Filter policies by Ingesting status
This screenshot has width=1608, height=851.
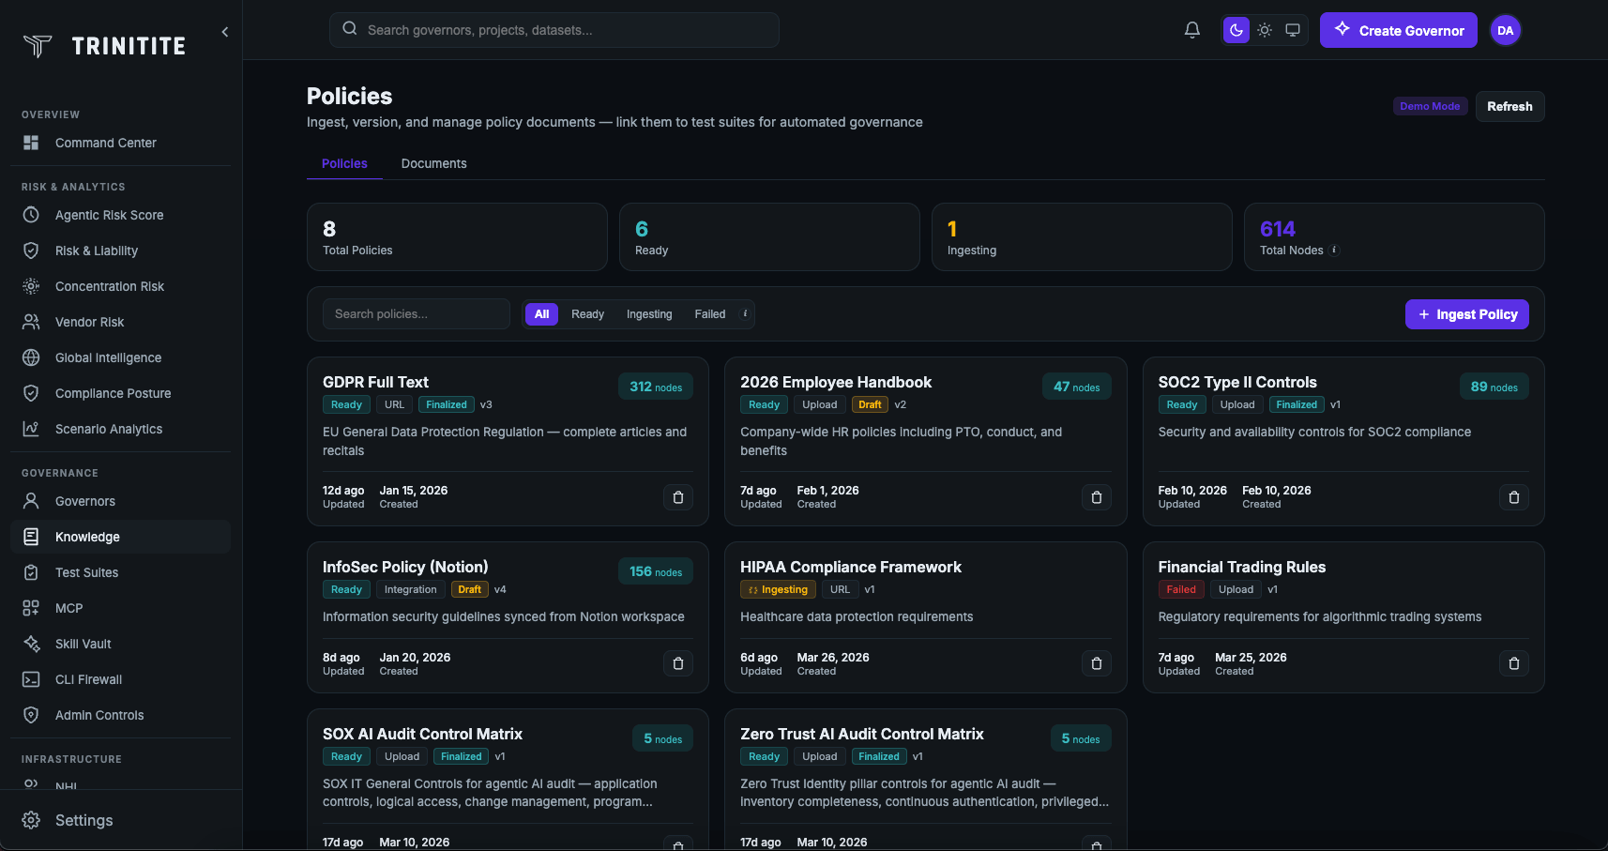pyautogui.click(x=649, y=314)
